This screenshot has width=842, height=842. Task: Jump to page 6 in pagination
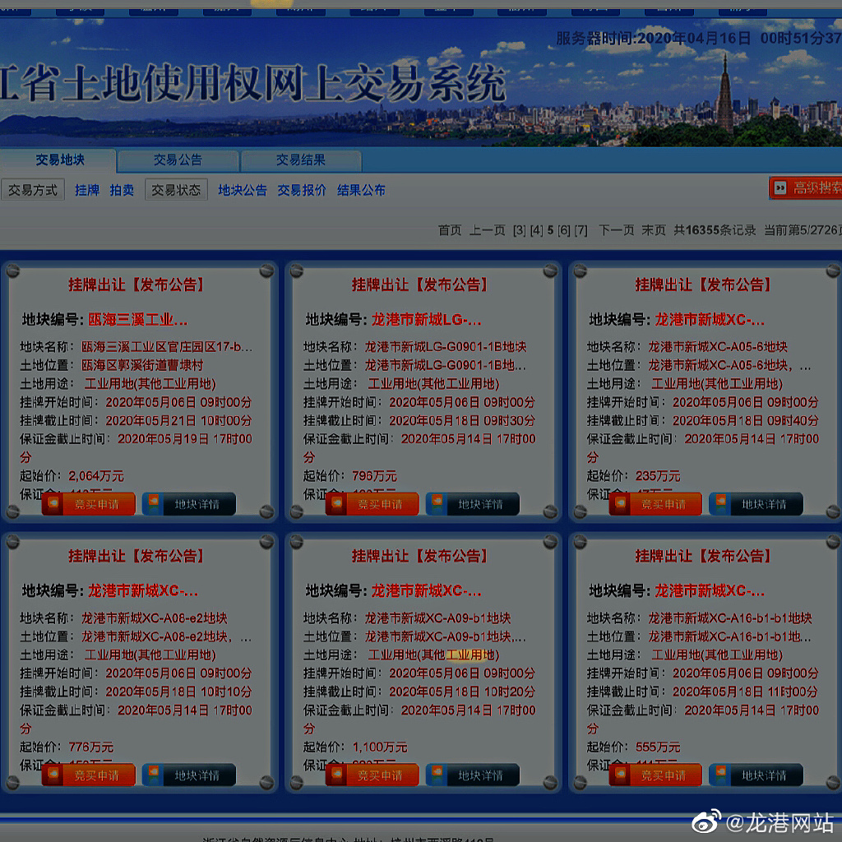click(564, 230)
